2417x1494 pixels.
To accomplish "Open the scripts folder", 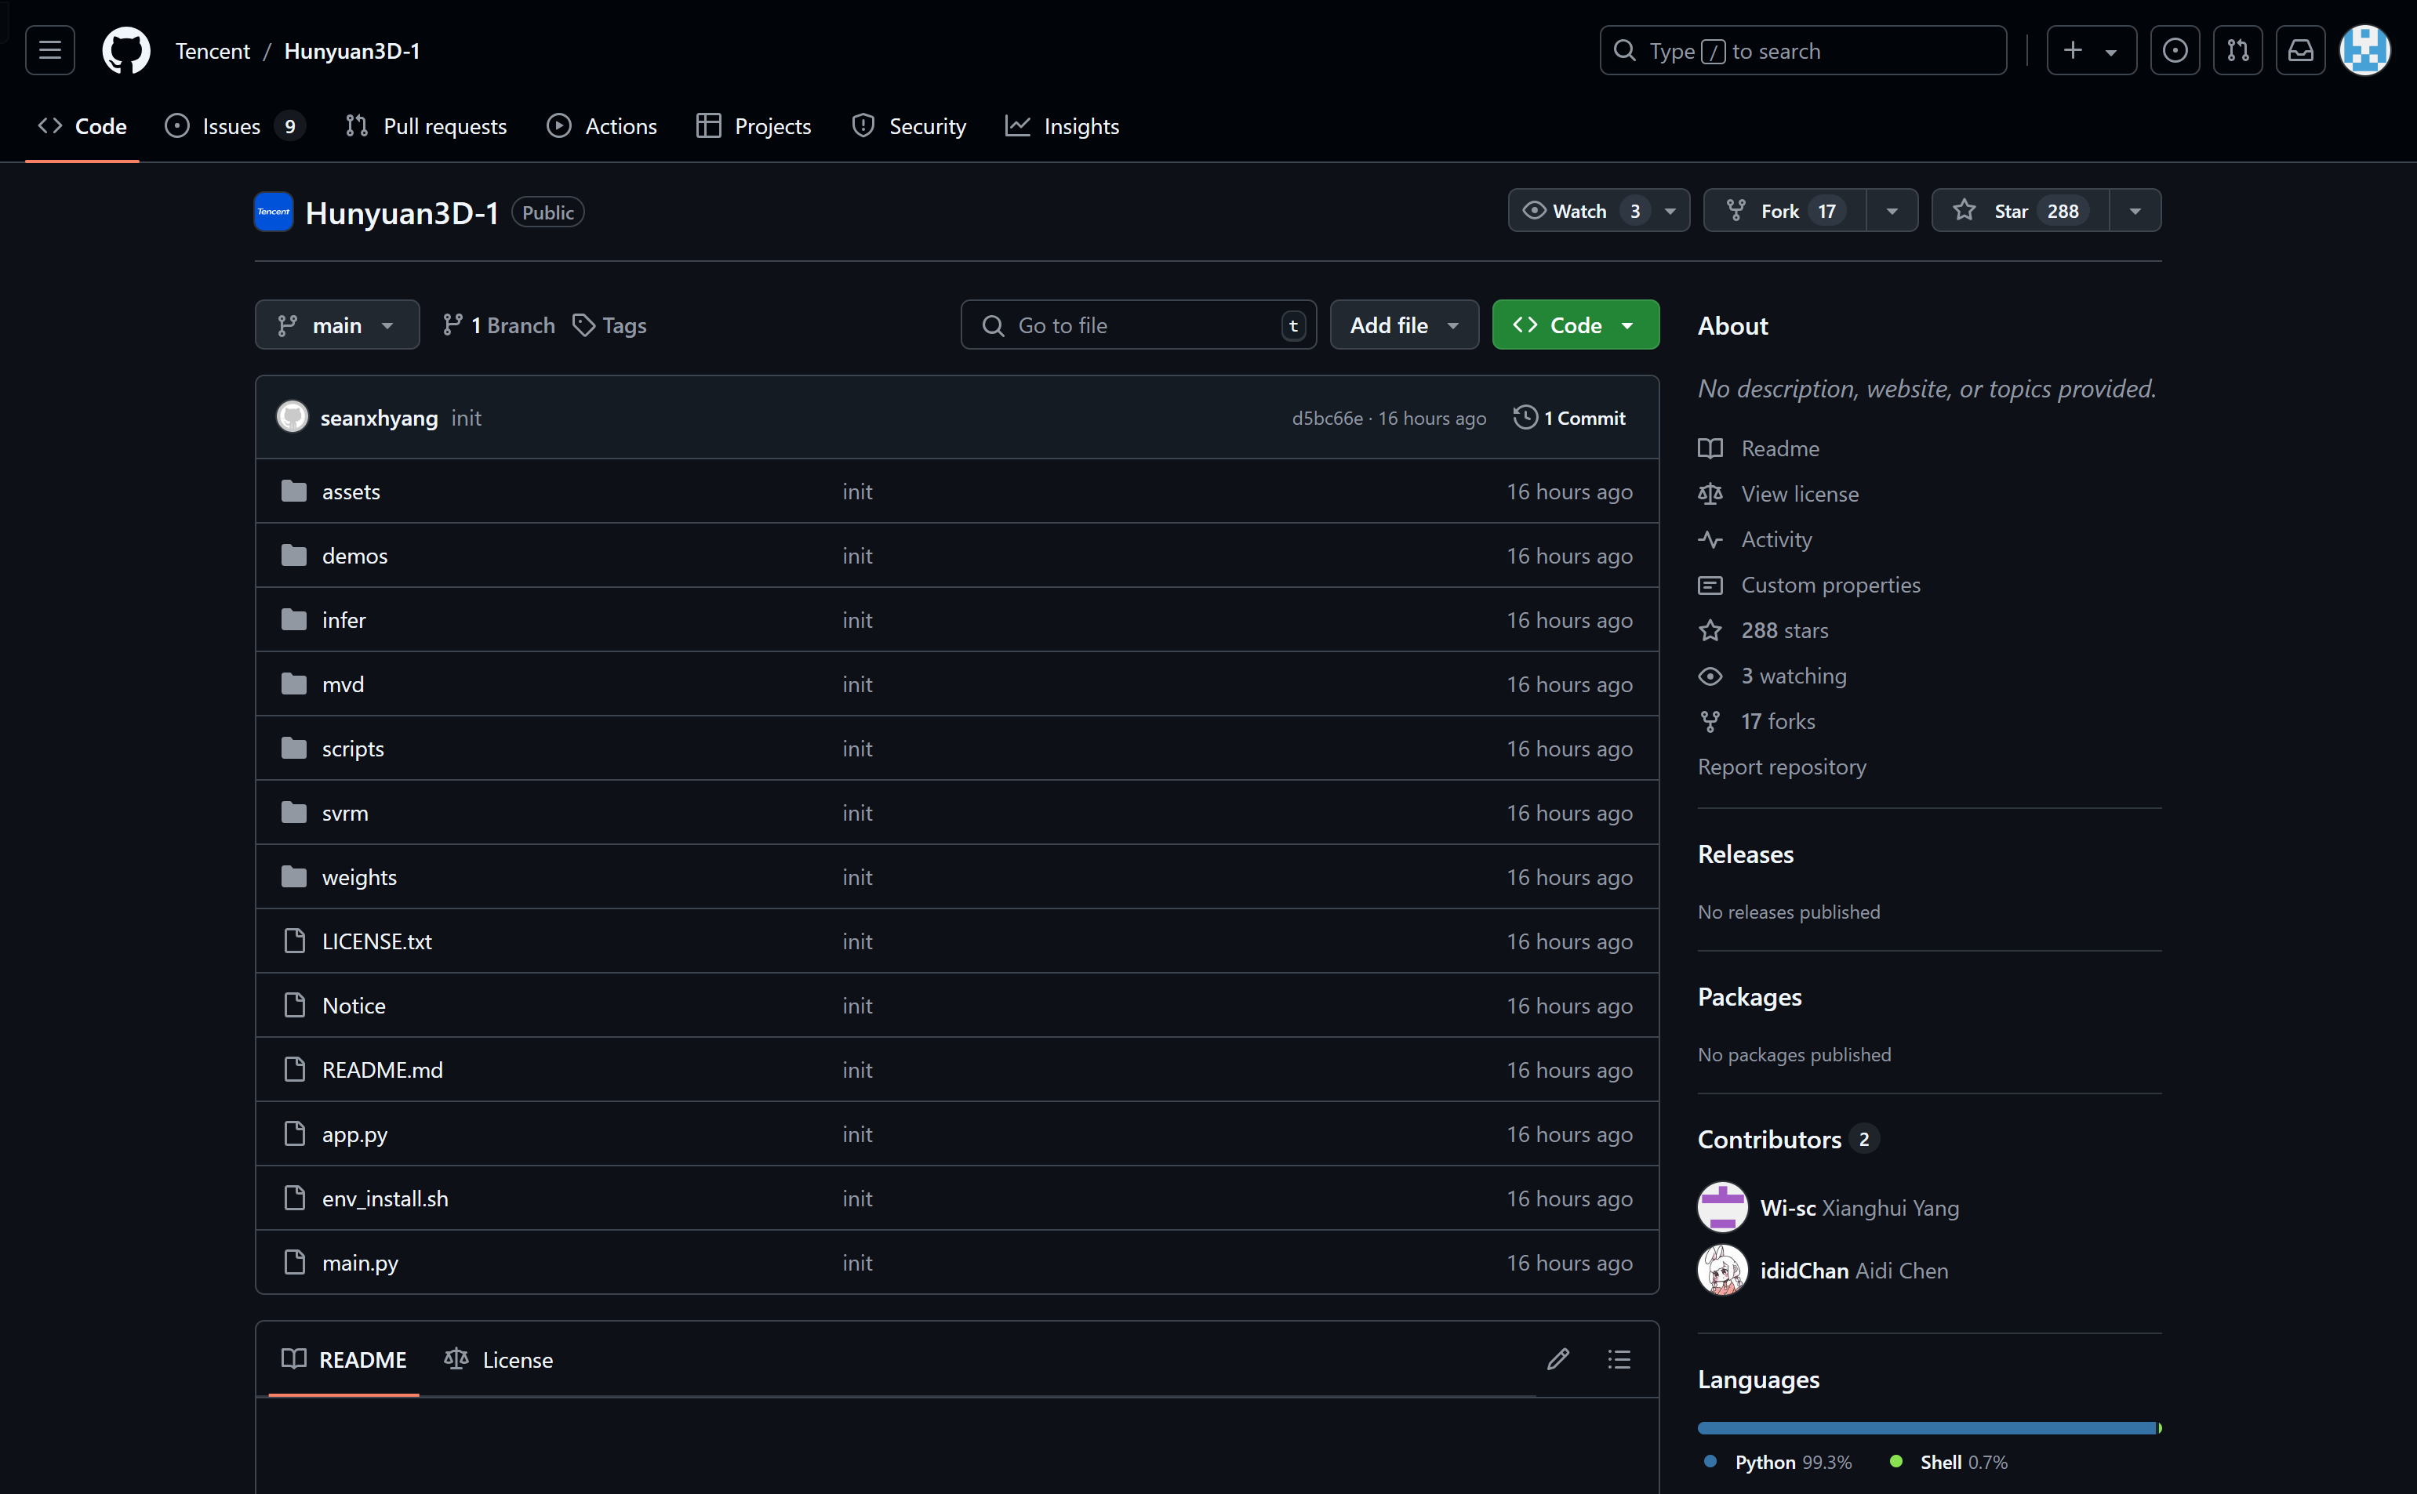I will (353, 748).
